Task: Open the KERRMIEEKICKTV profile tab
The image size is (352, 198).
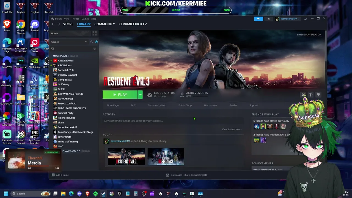Action: click(133, 24)
